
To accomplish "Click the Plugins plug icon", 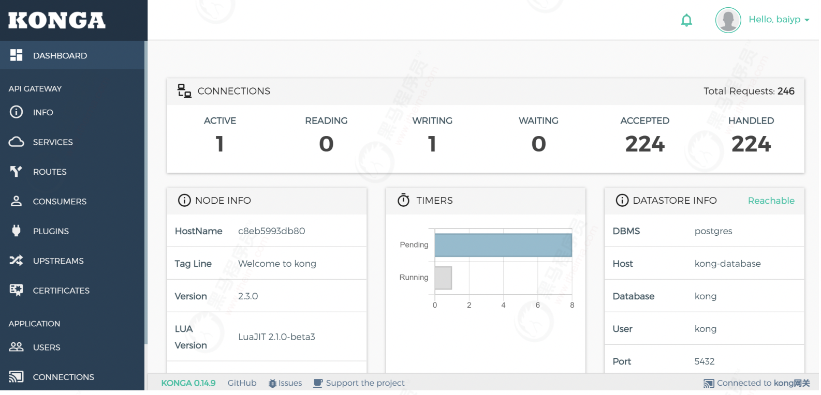I will point(17,231).
